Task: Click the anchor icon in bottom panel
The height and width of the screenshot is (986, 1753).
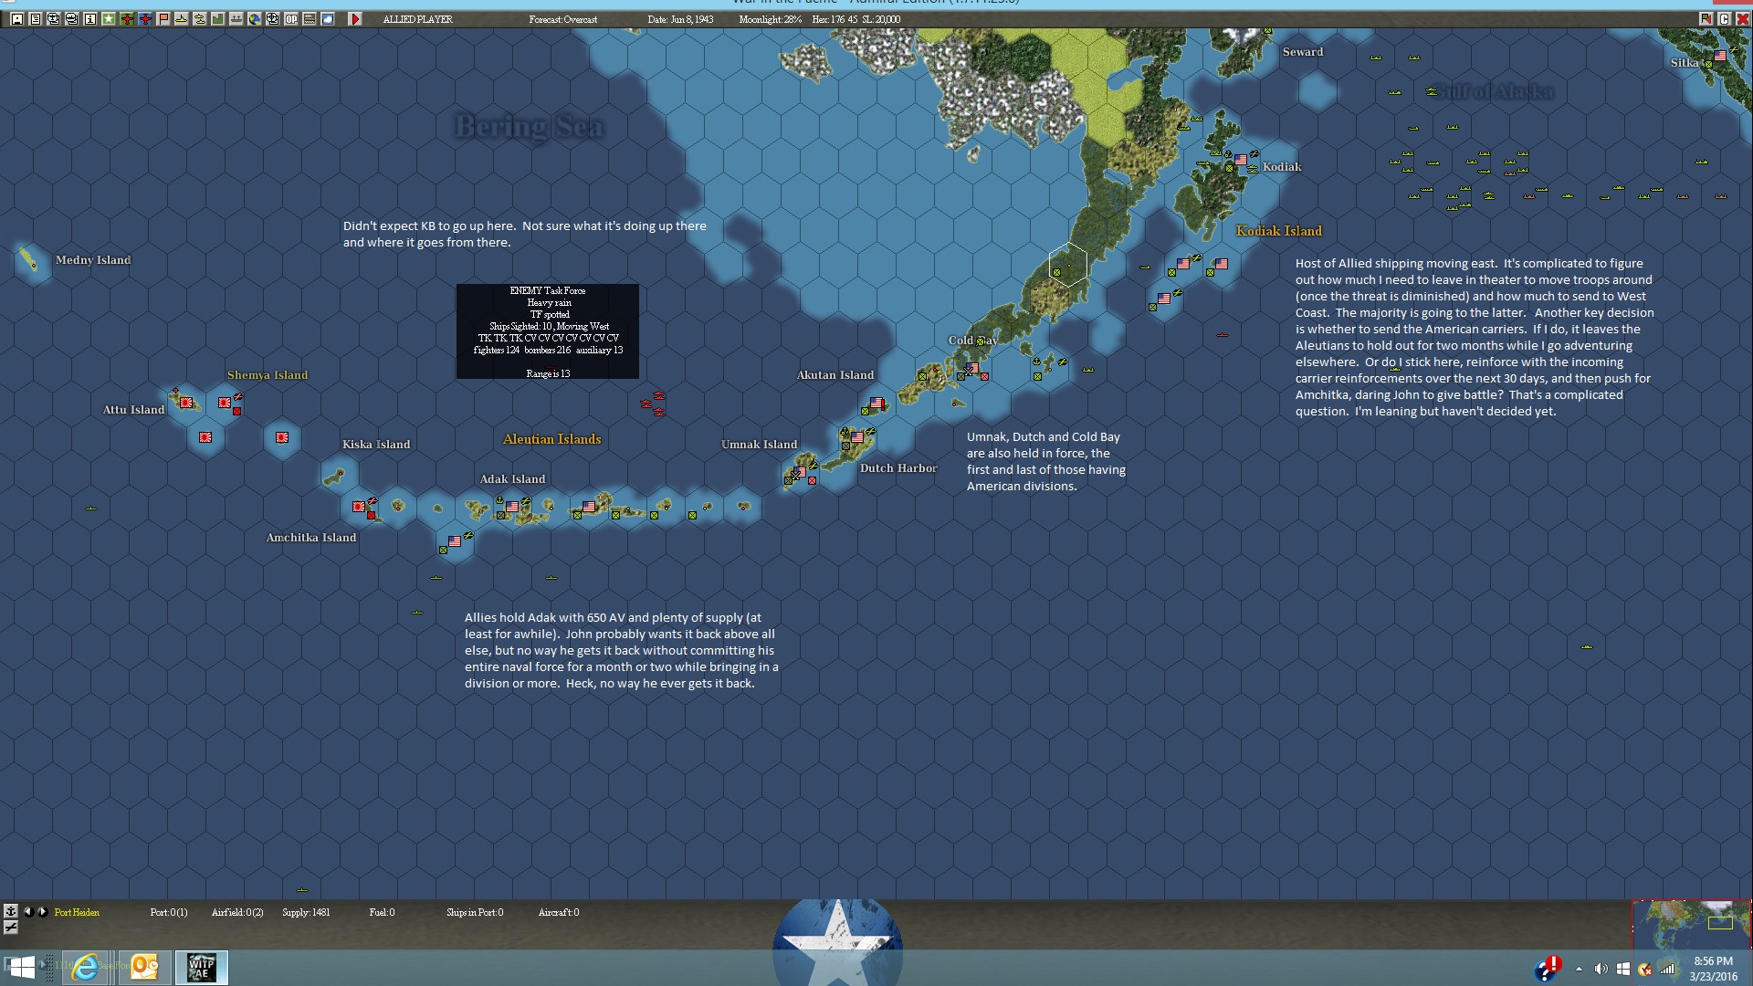Action: pos(11,910)
